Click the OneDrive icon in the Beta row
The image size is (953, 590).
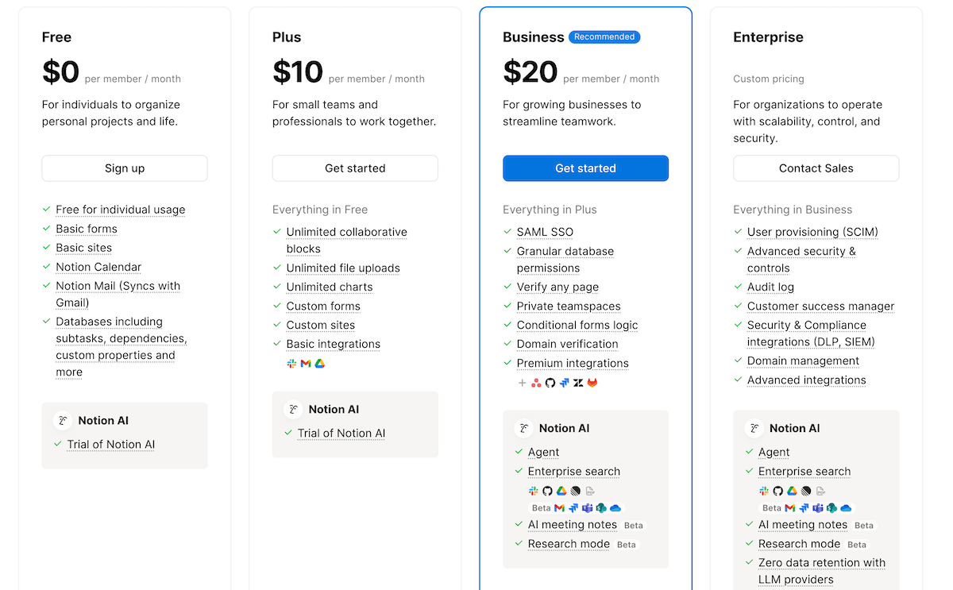click(x=614, y=507)
